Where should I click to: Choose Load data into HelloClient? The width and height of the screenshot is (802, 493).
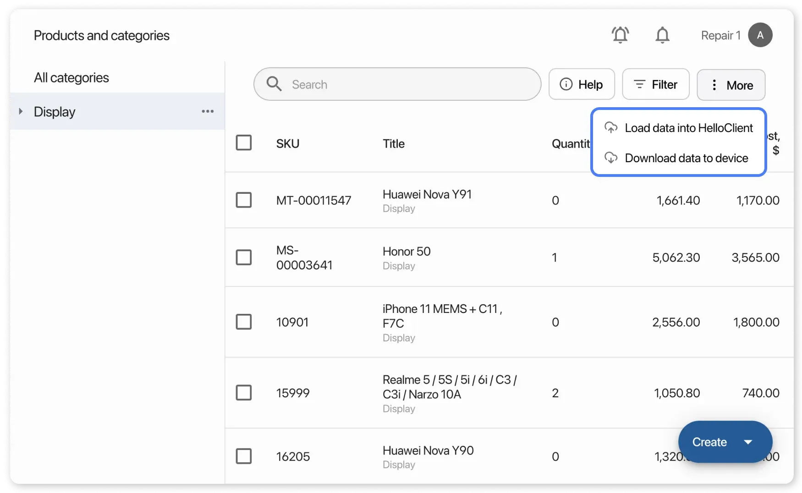pyautogui.click(x=688, y=128)
